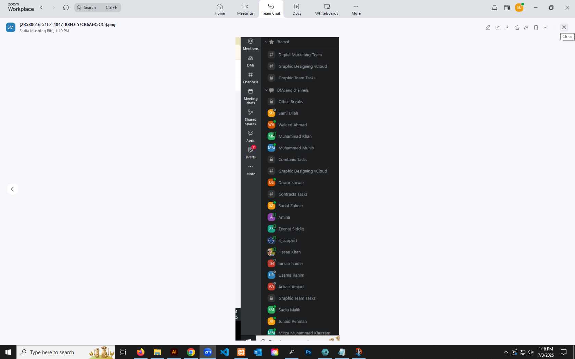Open the pink swirl app on the taskbar
The image size is (575, 359).
point(275,352)
